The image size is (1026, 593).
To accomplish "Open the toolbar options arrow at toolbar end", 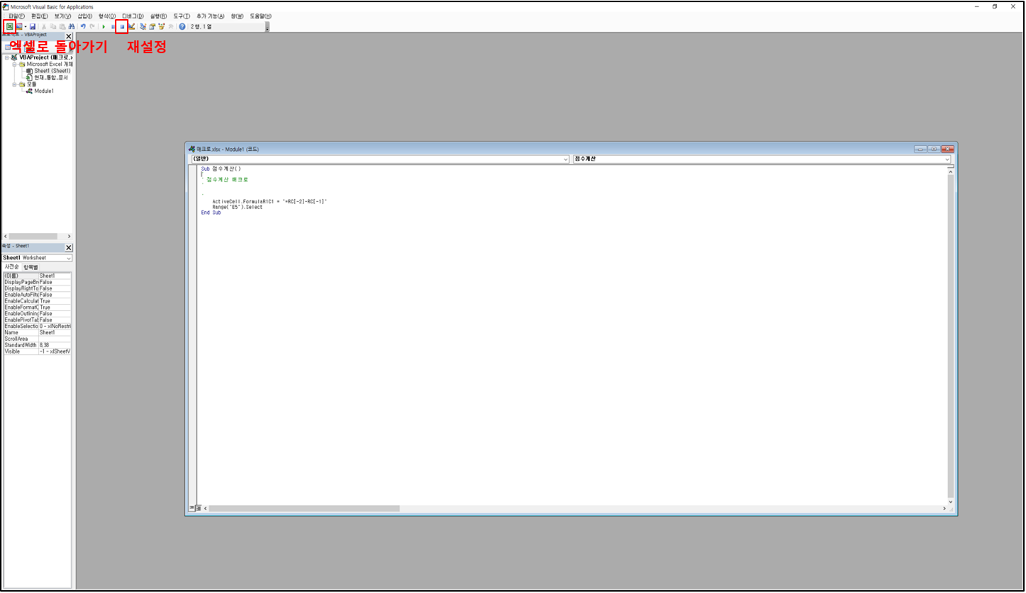I will (x=267, y=28).
